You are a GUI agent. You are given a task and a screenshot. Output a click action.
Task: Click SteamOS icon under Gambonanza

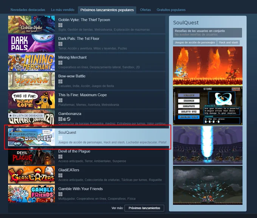[x=68, y=119]
